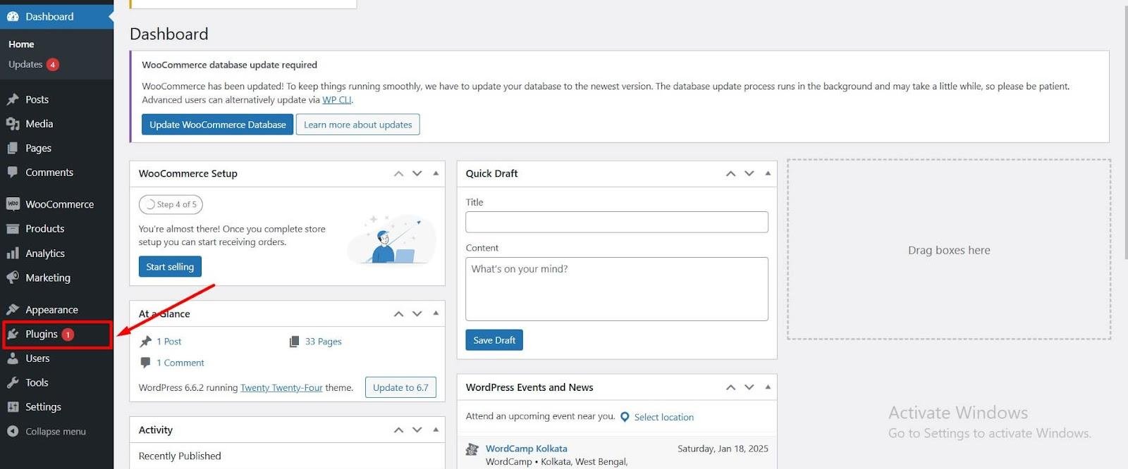Click the WordCamp Kolkata event icon
This screenshot has height=469, width=1128.
click(472, 449)
